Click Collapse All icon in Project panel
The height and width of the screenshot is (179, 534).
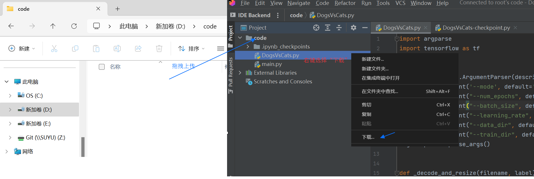point(339,28)
